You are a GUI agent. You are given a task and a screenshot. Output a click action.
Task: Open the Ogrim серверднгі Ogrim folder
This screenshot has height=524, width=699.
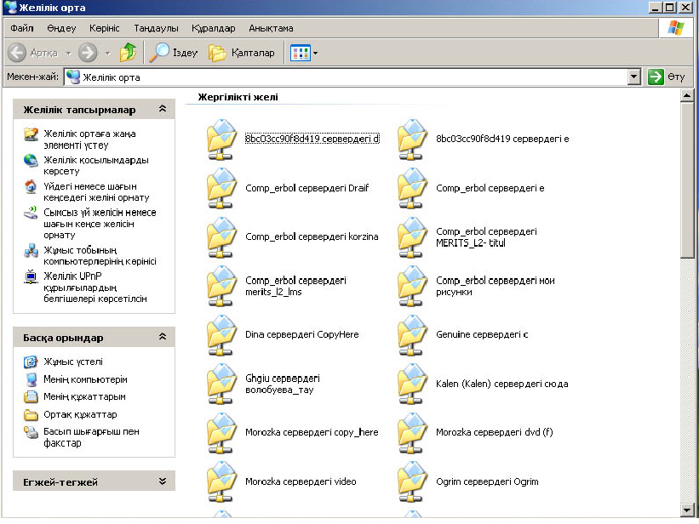[x=413, y=481]
